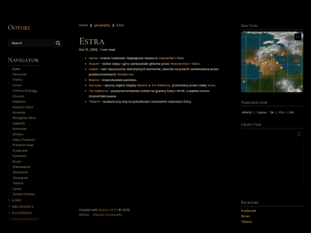Open the Varna link

93,58
